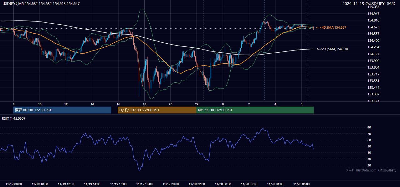This screenshot has width=400, height=187.
Task: Click price axis value 154.537
Action: 373,34
